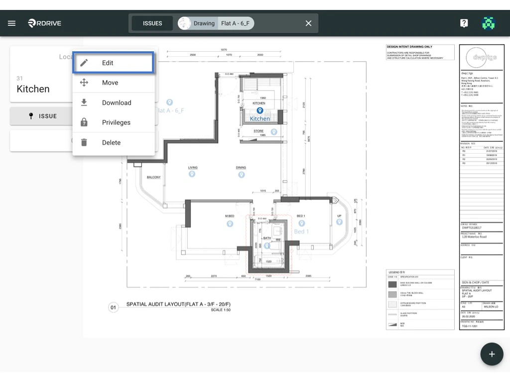
Task: Click the Privileges lock icon
Action: coord(84,122)
